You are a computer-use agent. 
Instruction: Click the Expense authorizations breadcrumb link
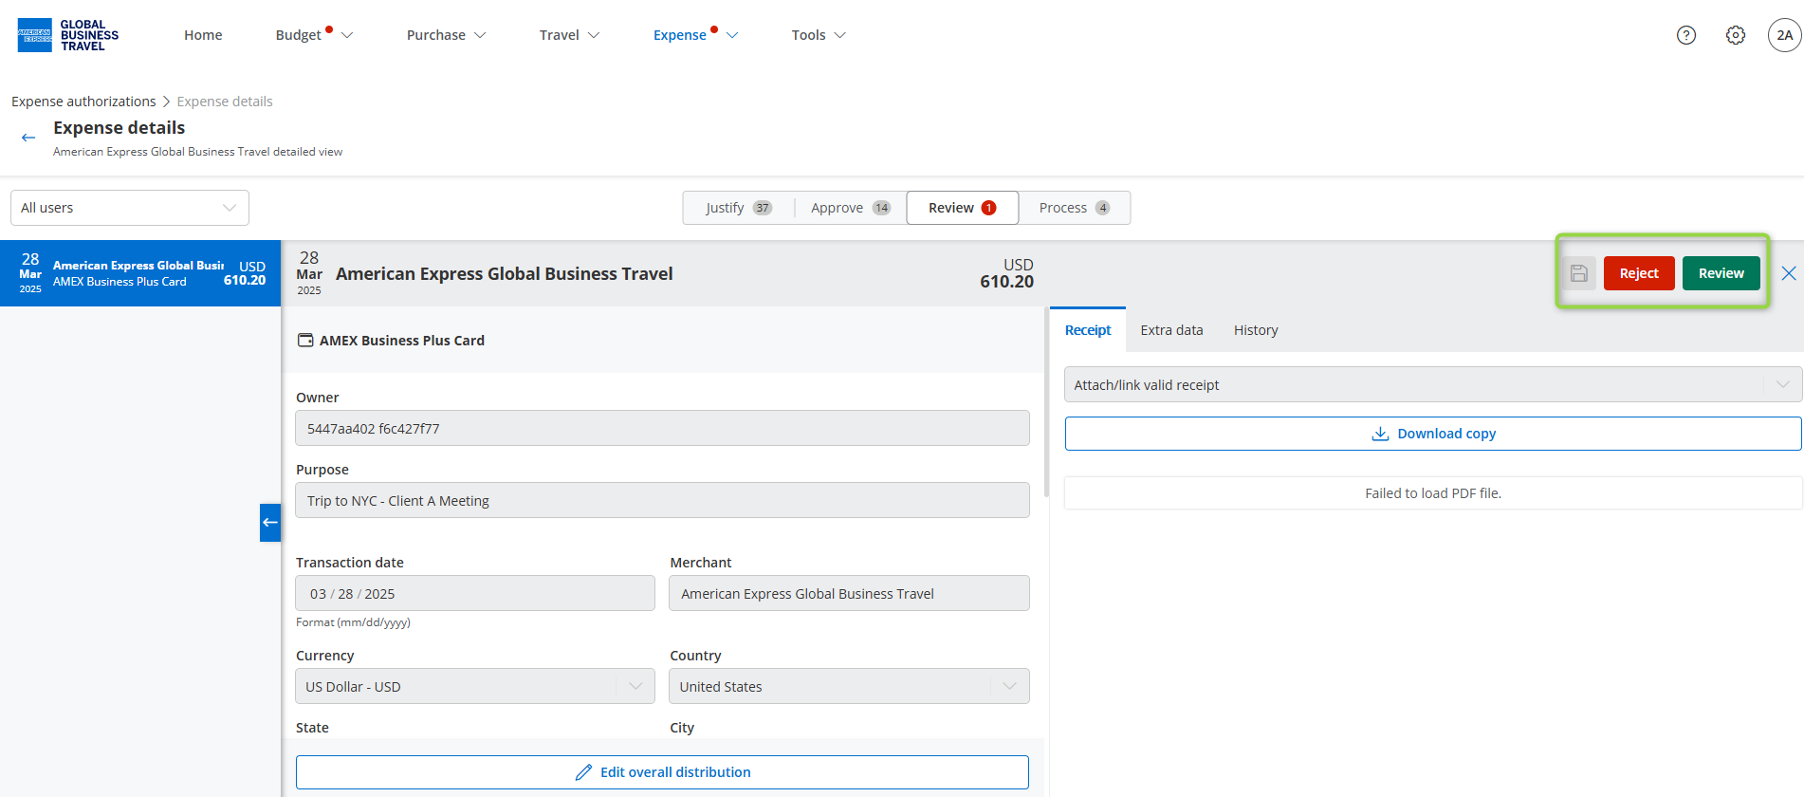coord(83,102)
